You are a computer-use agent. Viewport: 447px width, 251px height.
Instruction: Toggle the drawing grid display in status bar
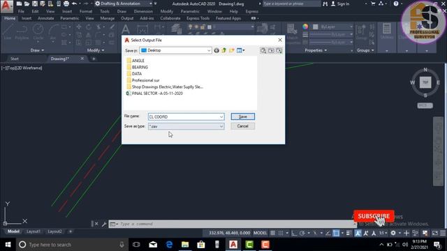tap(273, 233)
